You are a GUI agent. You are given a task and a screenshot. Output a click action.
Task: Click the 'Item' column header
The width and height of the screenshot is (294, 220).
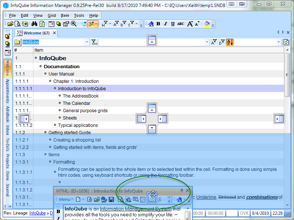click(158, 50)
